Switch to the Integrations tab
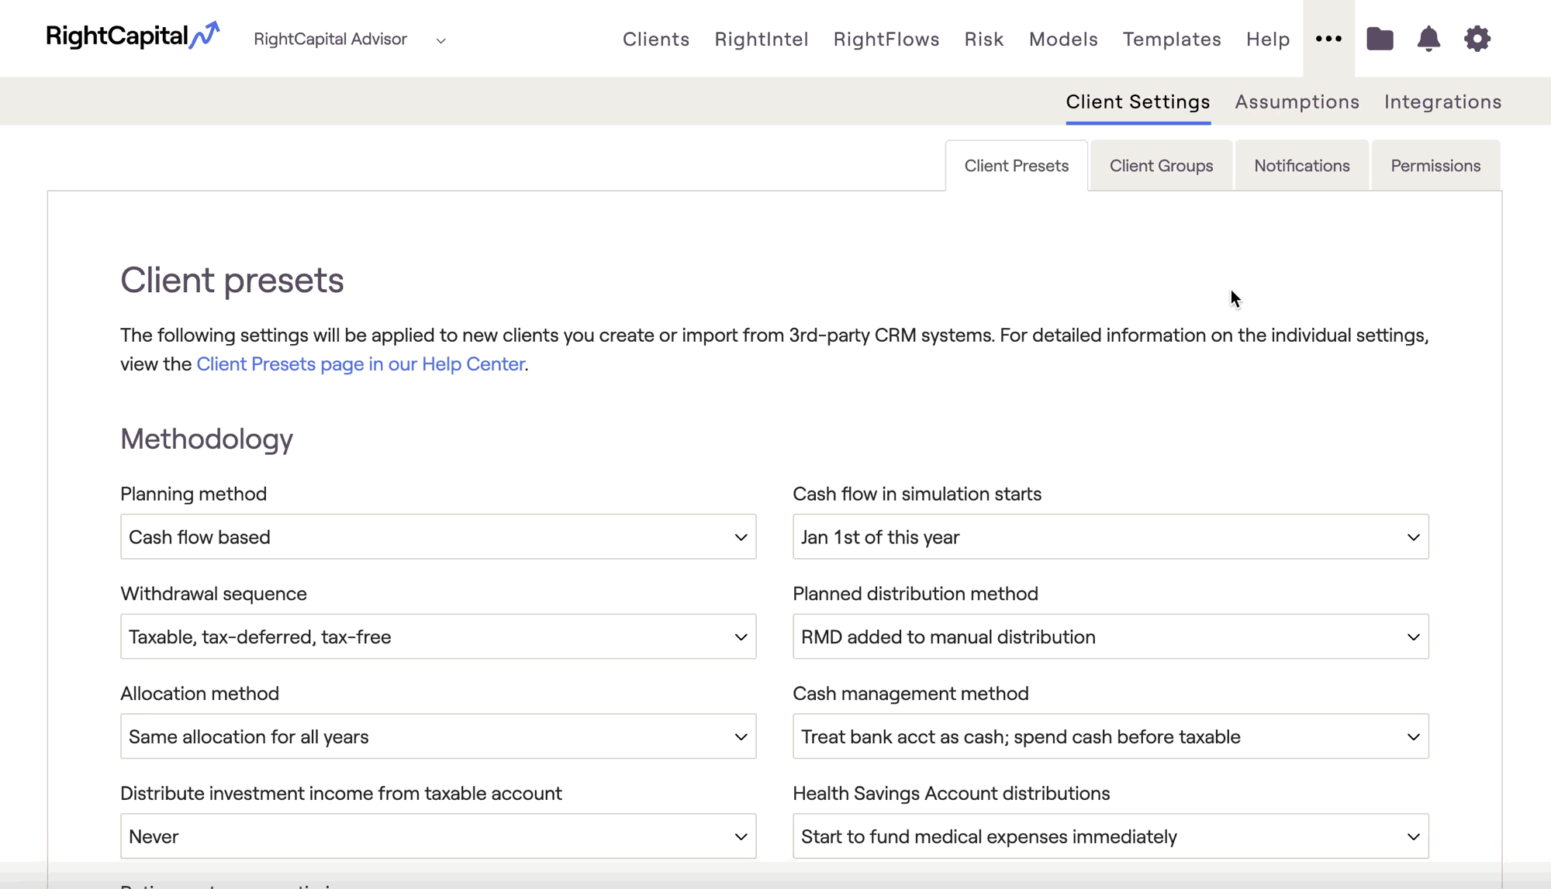Viewport: 1551px width, 889px height. click(1442, 102)
